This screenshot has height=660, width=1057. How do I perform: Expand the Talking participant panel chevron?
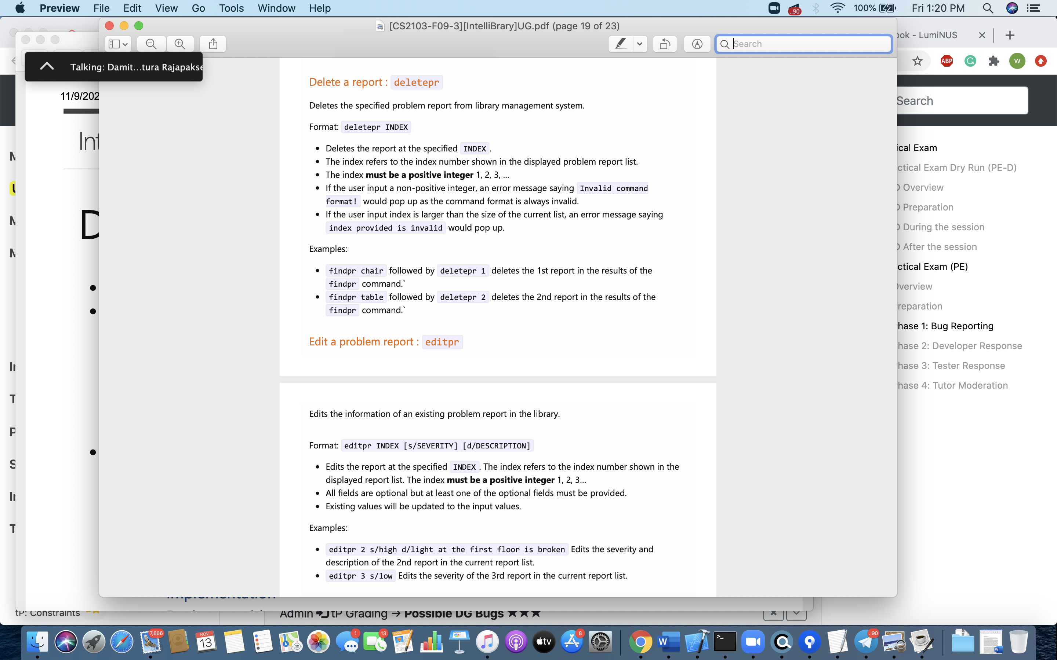(47, 66)
